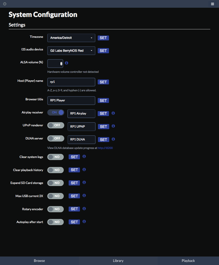Click SET next to Timezone
This screenshot has width=219, height=265.
tap(103, 38)
